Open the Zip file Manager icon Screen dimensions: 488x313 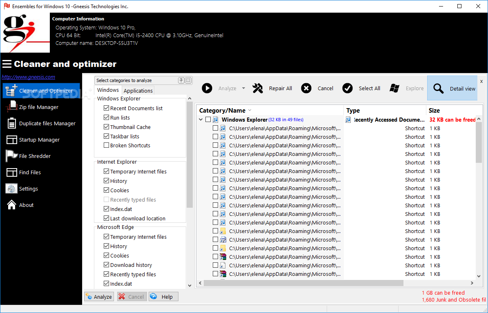(11, 107)
